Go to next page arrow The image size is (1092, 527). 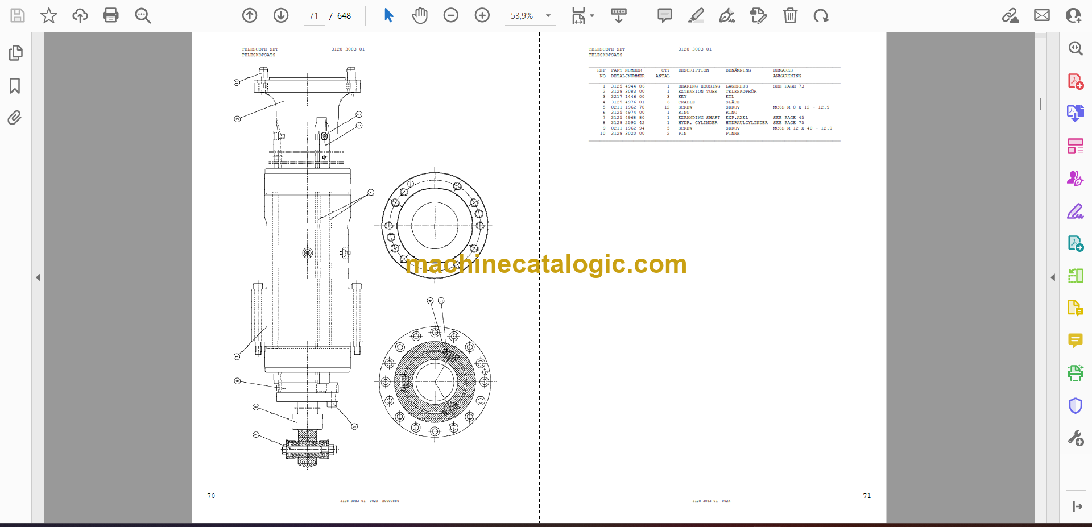pyautogui.click(x=281, y=15)
